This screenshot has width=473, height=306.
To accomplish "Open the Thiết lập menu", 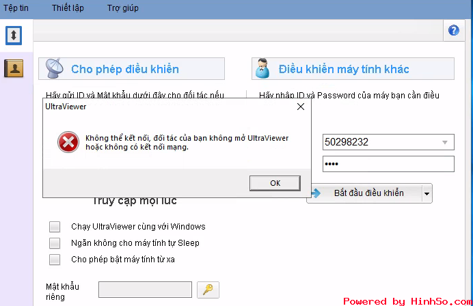I will point(68,8).
